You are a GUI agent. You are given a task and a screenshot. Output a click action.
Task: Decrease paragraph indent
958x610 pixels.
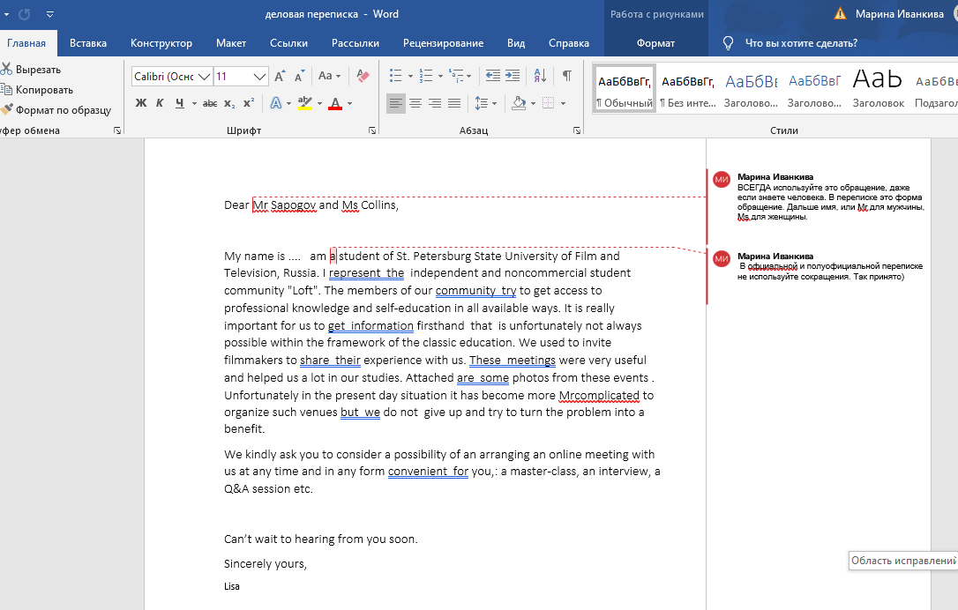pos(492,76)
